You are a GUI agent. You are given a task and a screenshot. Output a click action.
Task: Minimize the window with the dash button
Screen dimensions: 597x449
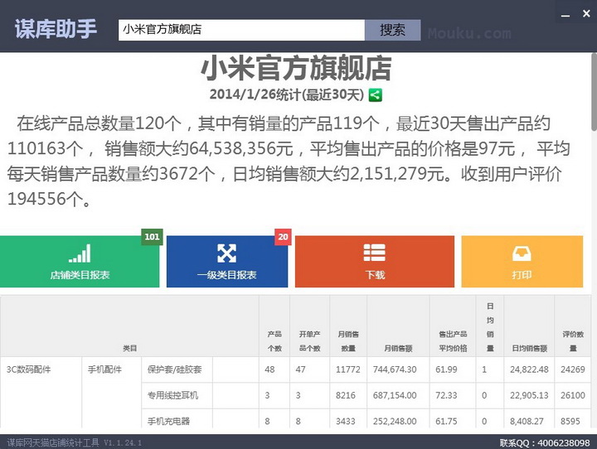coord(565,16)
